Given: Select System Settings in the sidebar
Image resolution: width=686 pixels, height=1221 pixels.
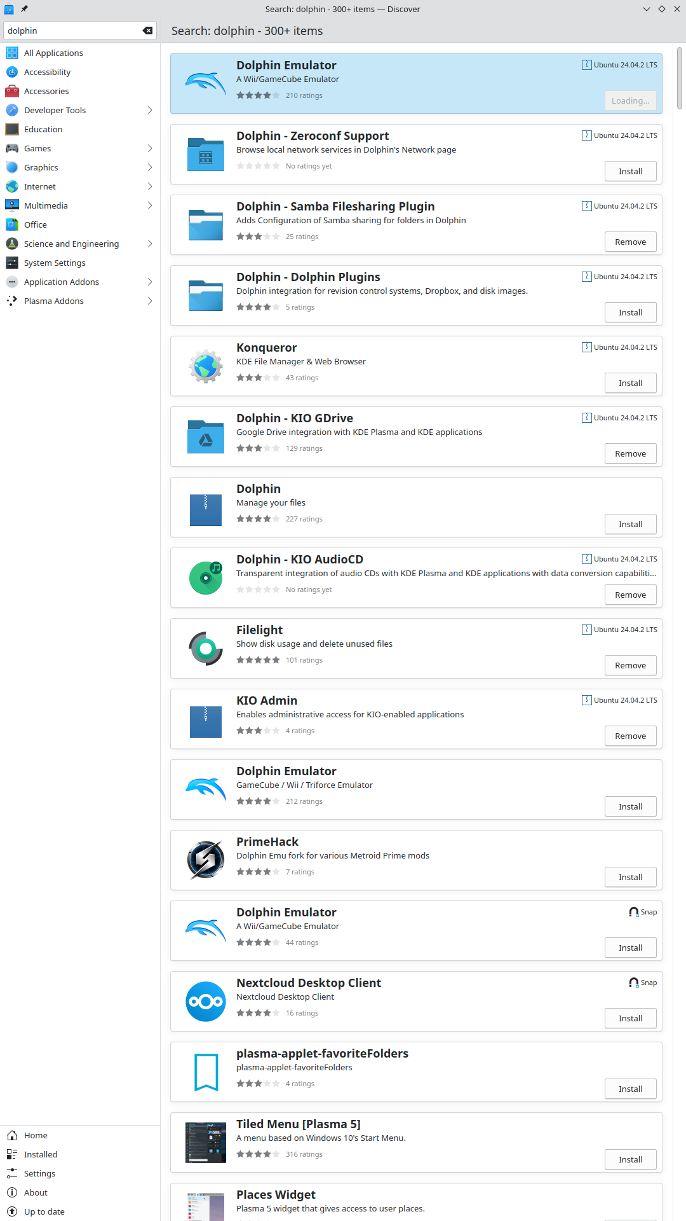Looking at the screenshot, I should [x=79, y=263].
